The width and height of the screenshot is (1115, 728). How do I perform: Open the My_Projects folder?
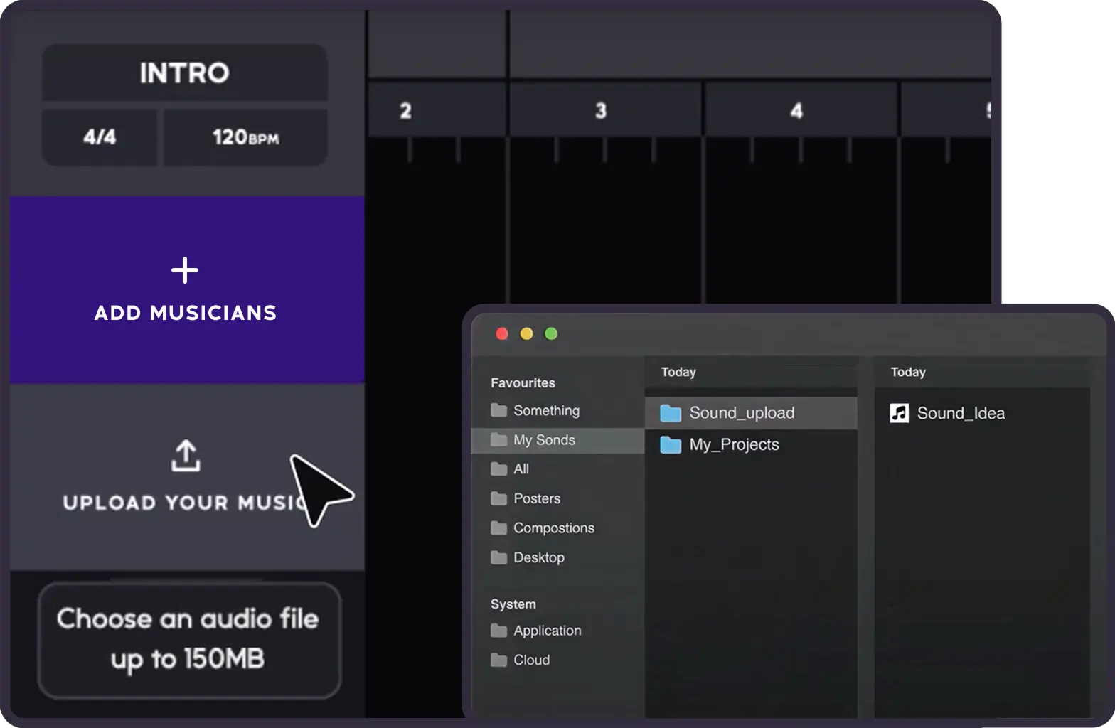[733, 445]
